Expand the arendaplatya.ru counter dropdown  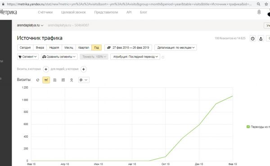click(30, 25)
